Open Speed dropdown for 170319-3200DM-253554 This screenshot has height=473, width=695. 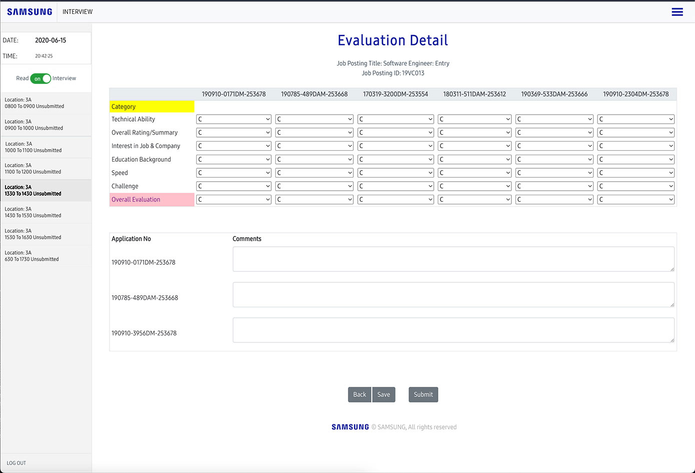point(395,173)
